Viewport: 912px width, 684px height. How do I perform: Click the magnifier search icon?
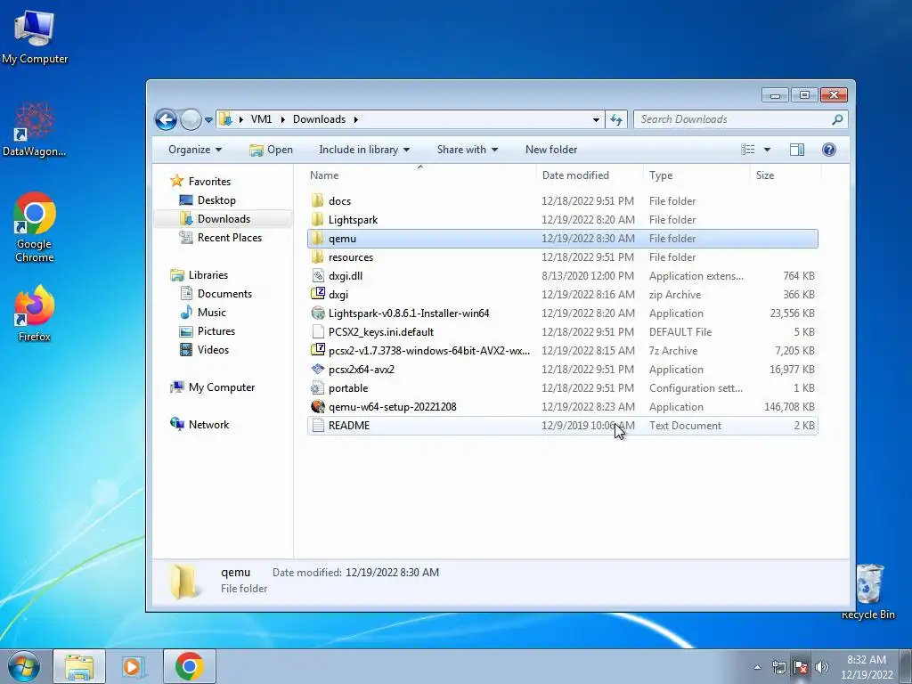pos(837,119)
